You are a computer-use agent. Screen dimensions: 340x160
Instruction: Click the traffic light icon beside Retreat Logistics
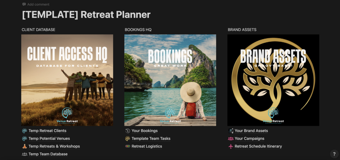coord(128,147)
